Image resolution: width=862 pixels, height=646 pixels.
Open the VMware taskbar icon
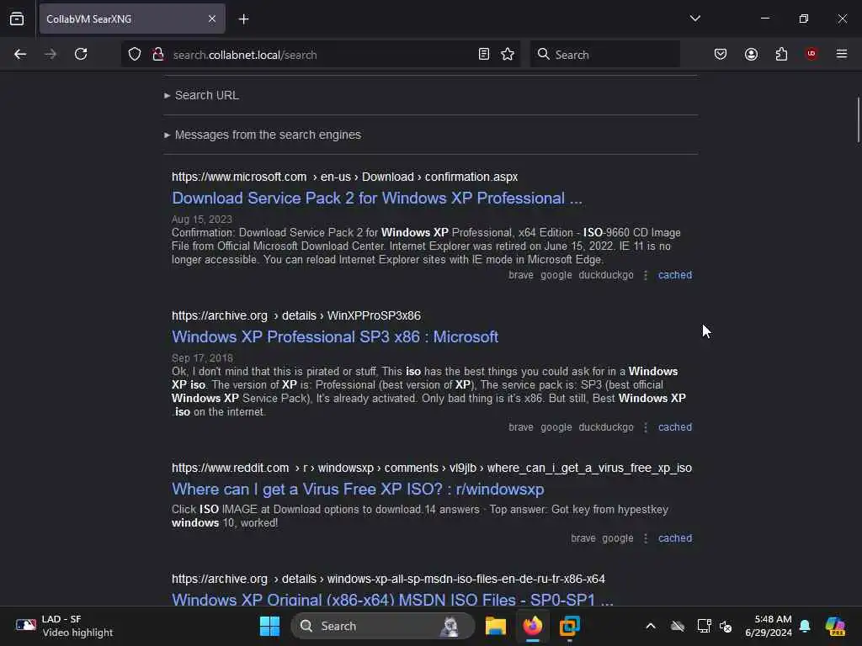(x=570, y=626)
